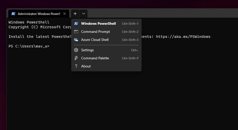
Task: Click the Command Palette lightning bolt icon
Action: pos(76,58)
